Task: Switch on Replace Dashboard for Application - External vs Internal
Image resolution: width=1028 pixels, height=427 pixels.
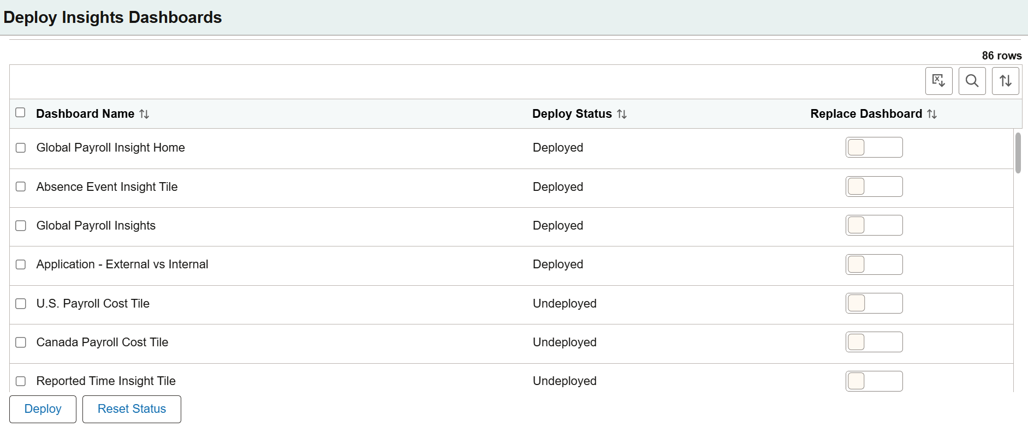Action: (x=873, y=264)
